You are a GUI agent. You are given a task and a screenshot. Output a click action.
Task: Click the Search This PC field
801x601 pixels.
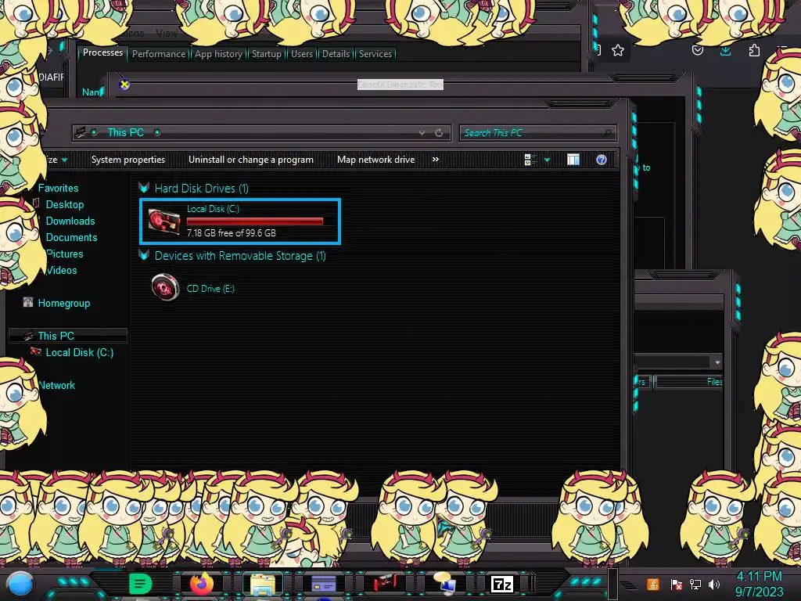[x=538, y=133]
